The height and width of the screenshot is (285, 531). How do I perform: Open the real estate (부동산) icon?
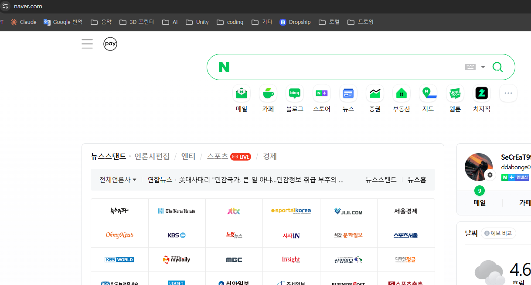pos(402,93)
